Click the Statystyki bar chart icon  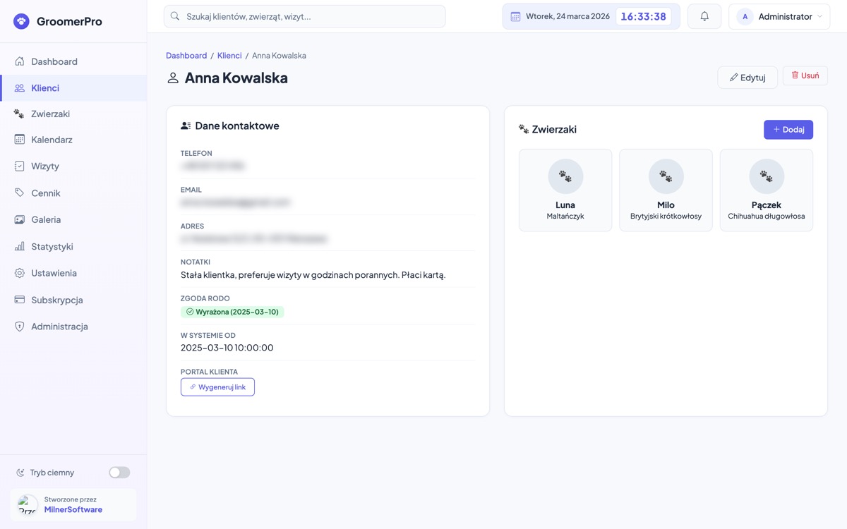point(20,246)
